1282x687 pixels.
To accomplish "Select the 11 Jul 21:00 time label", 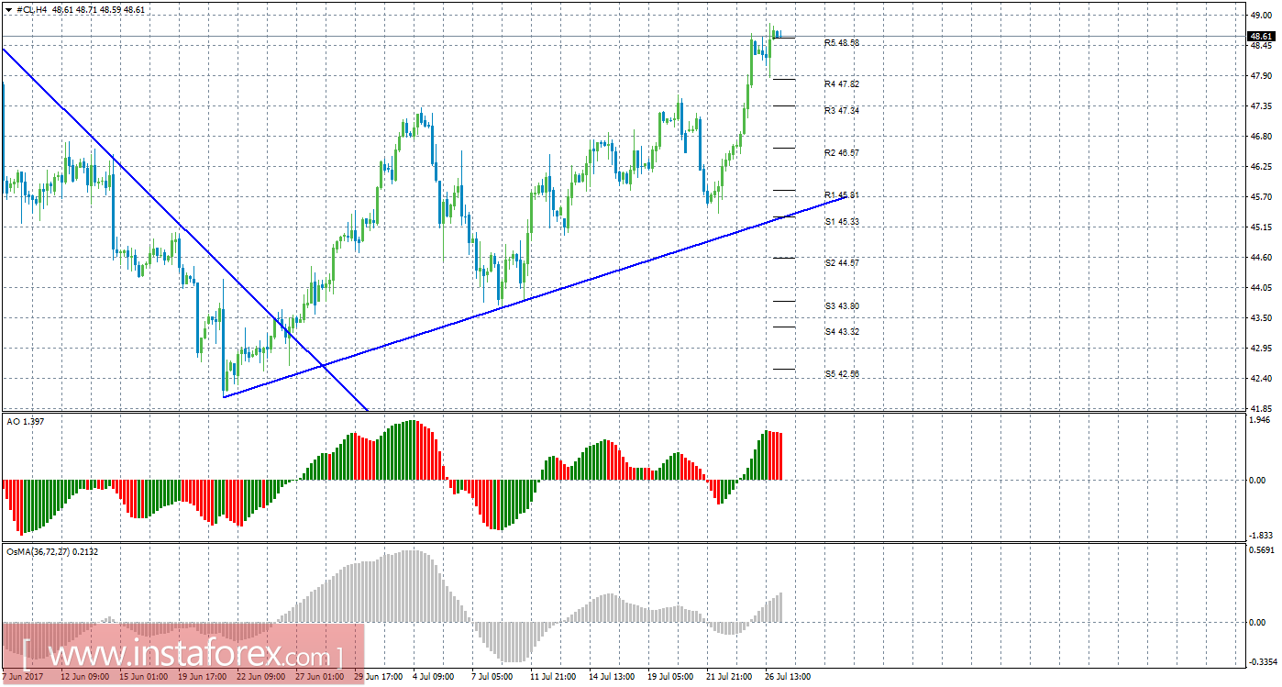I will [x=554, y=678].
